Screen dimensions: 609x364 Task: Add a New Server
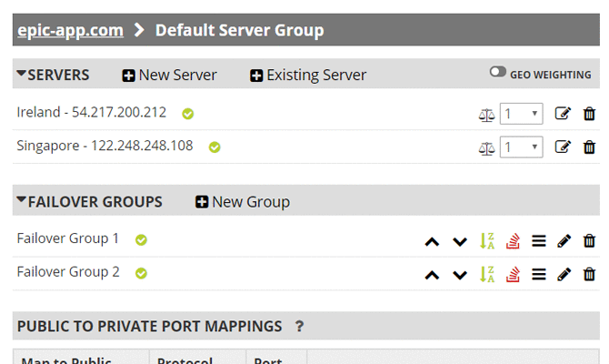coord(169,75)
